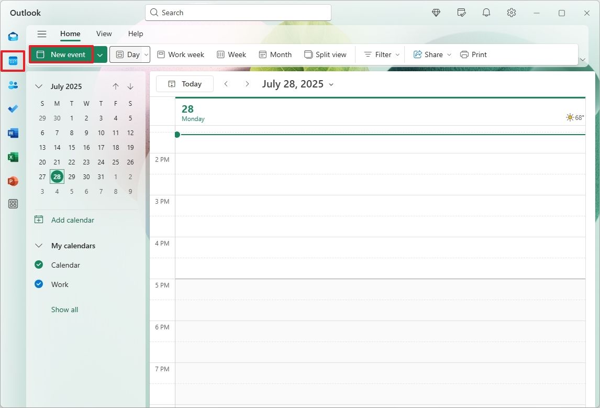Show all calendars via the link
Viewport: 600px width, 408px height.
pyautogui.click(x=64, y=309)
